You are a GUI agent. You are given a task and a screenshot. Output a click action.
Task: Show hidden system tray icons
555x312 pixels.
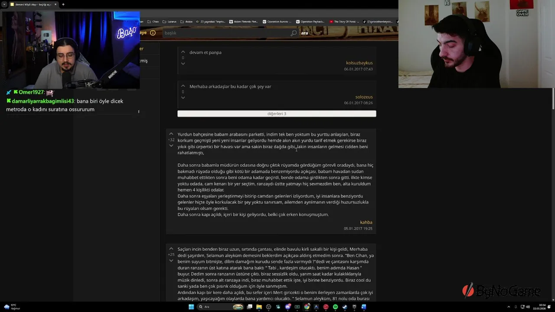[509, 307]
